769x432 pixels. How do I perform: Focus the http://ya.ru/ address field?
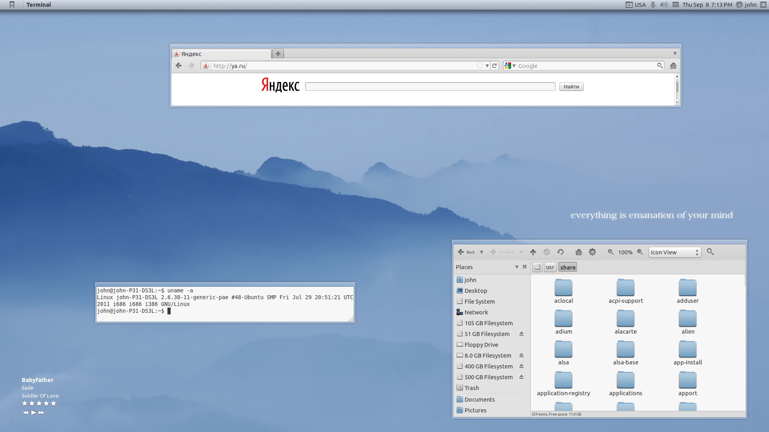pyautogui.click(x=343, y=66)
